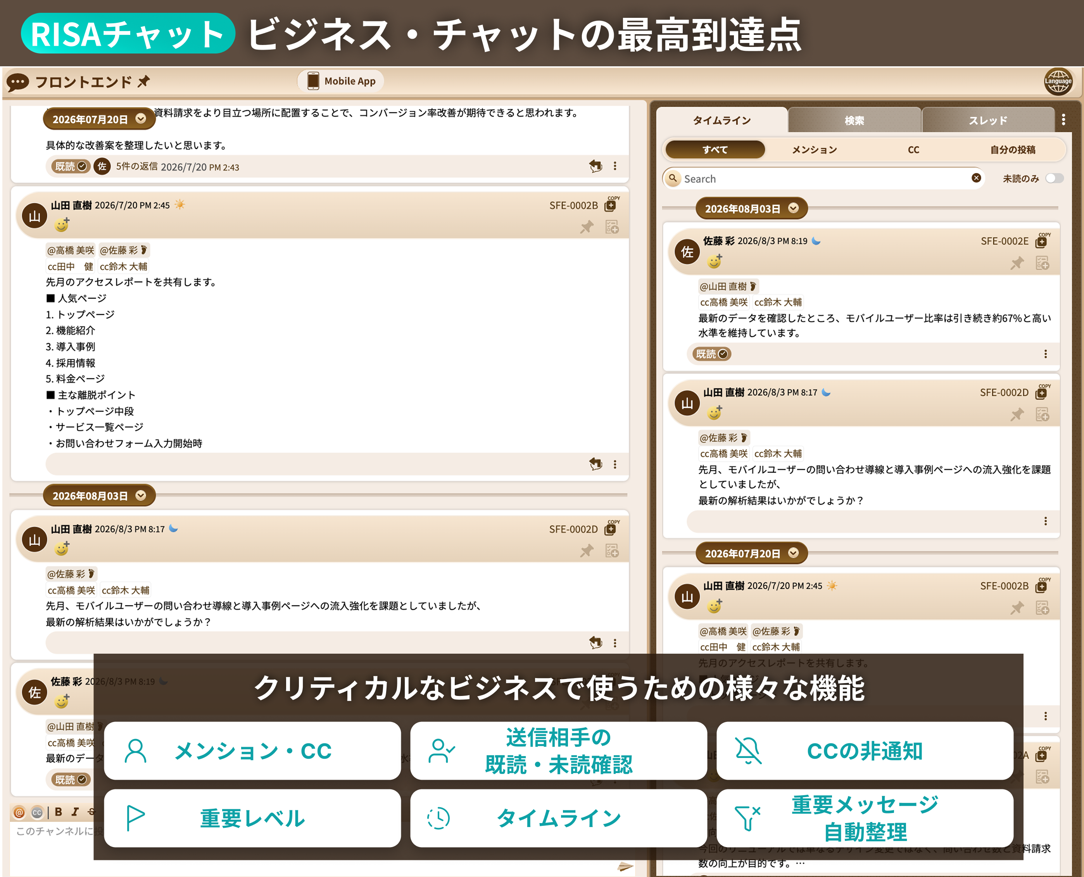
Task: Copy message ID SFE-0002B in left chat pane
Action: click(x=612, y=205)
